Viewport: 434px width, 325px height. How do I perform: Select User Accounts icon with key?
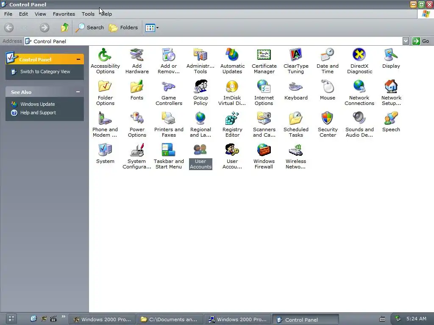[x=232, y=156]
